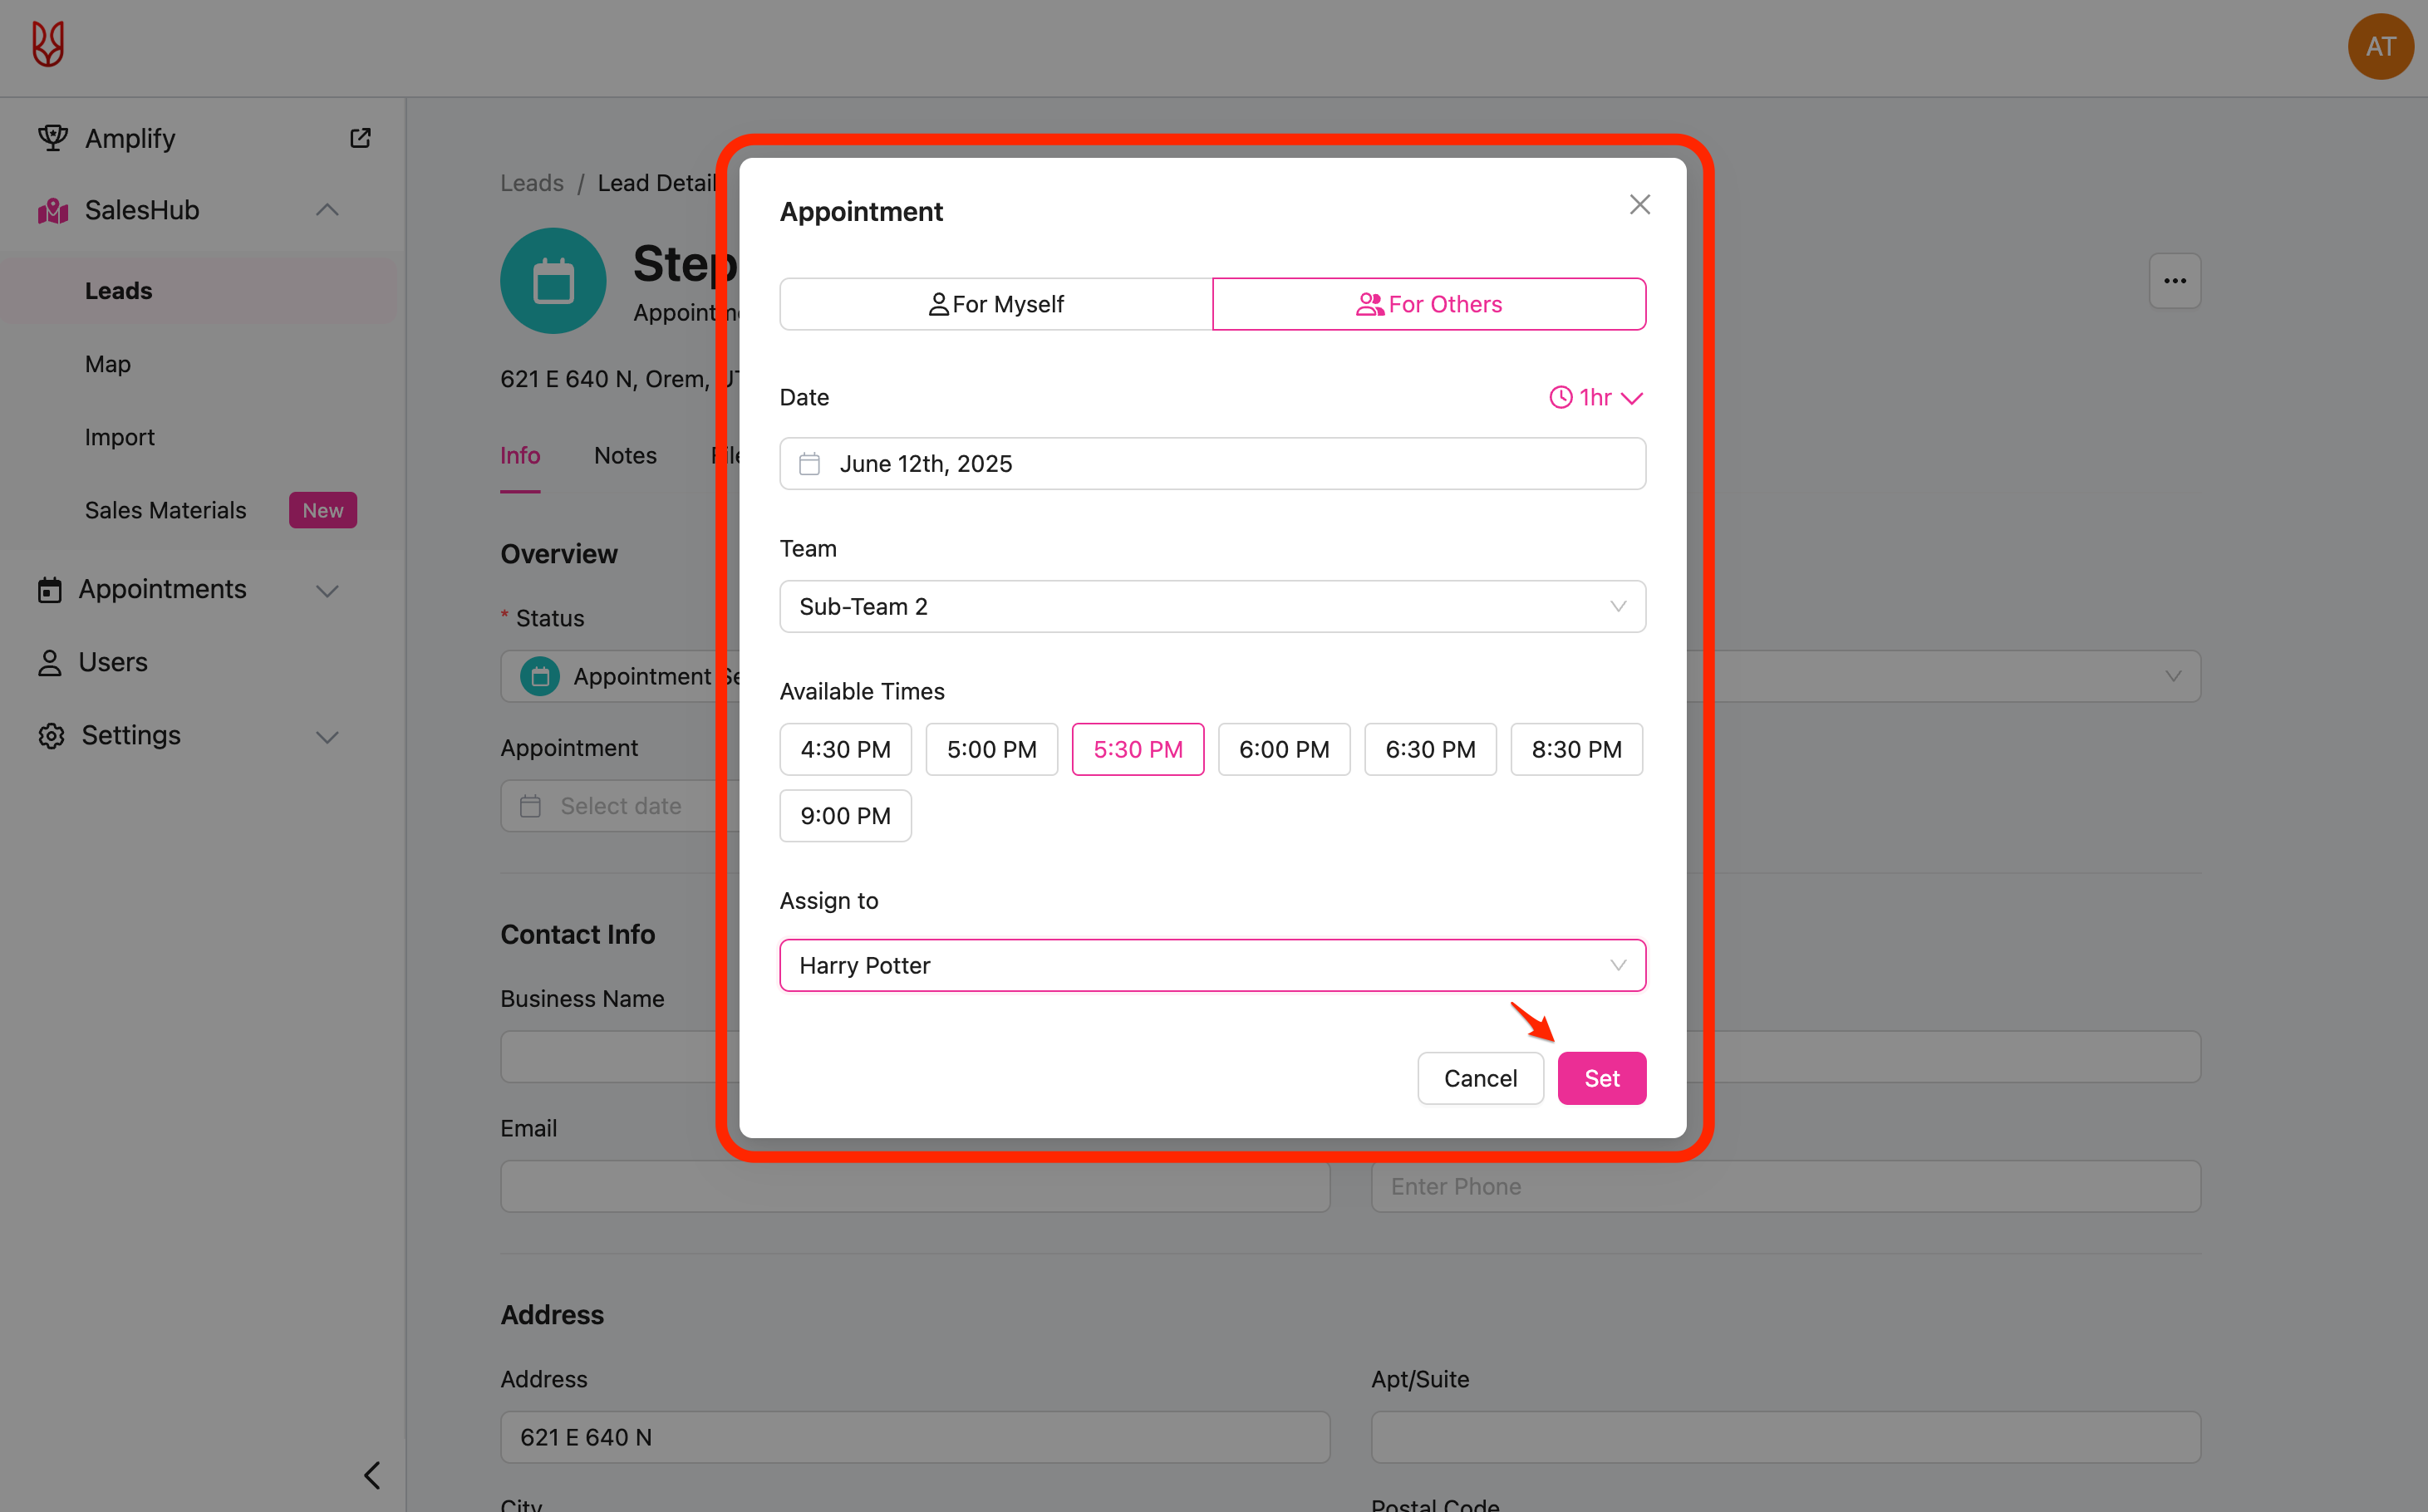Click the Users person icon in sidebar
Viewport: 2428px width, 1512px height.
click(49, 663)
